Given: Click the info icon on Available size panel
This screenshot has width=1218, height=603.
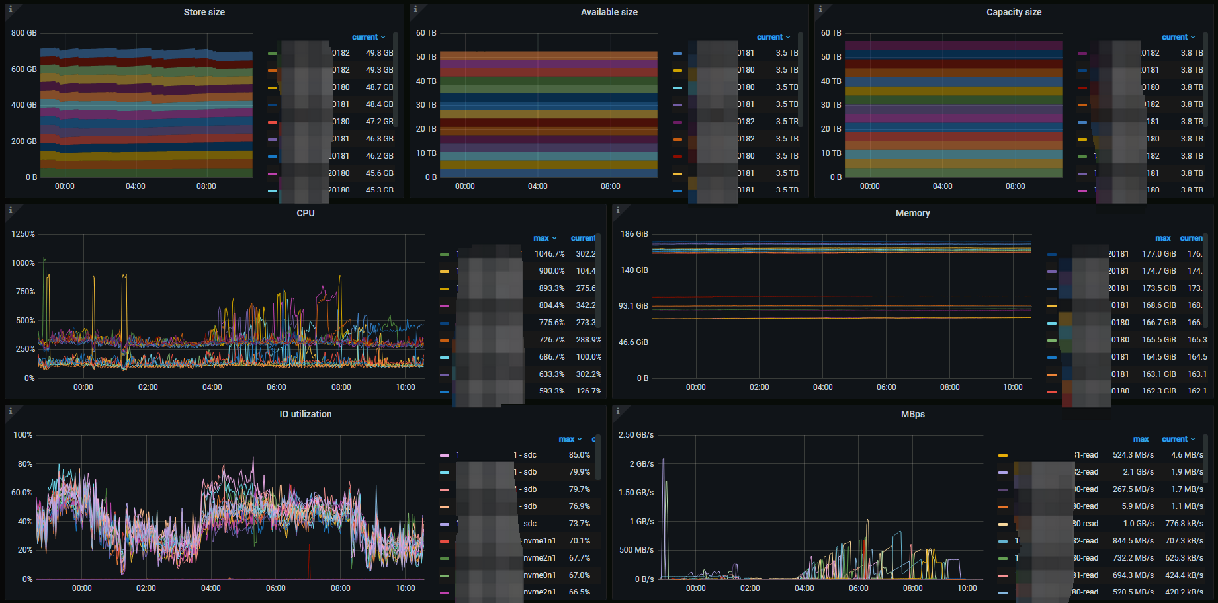Looking at the screenshot, I should pos(415,9).
